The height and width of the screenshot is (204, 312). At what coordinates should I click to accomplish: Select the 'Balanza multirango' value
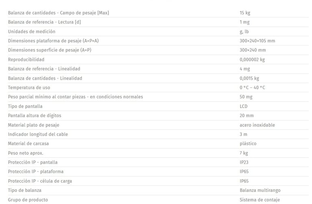click(260, 190)
